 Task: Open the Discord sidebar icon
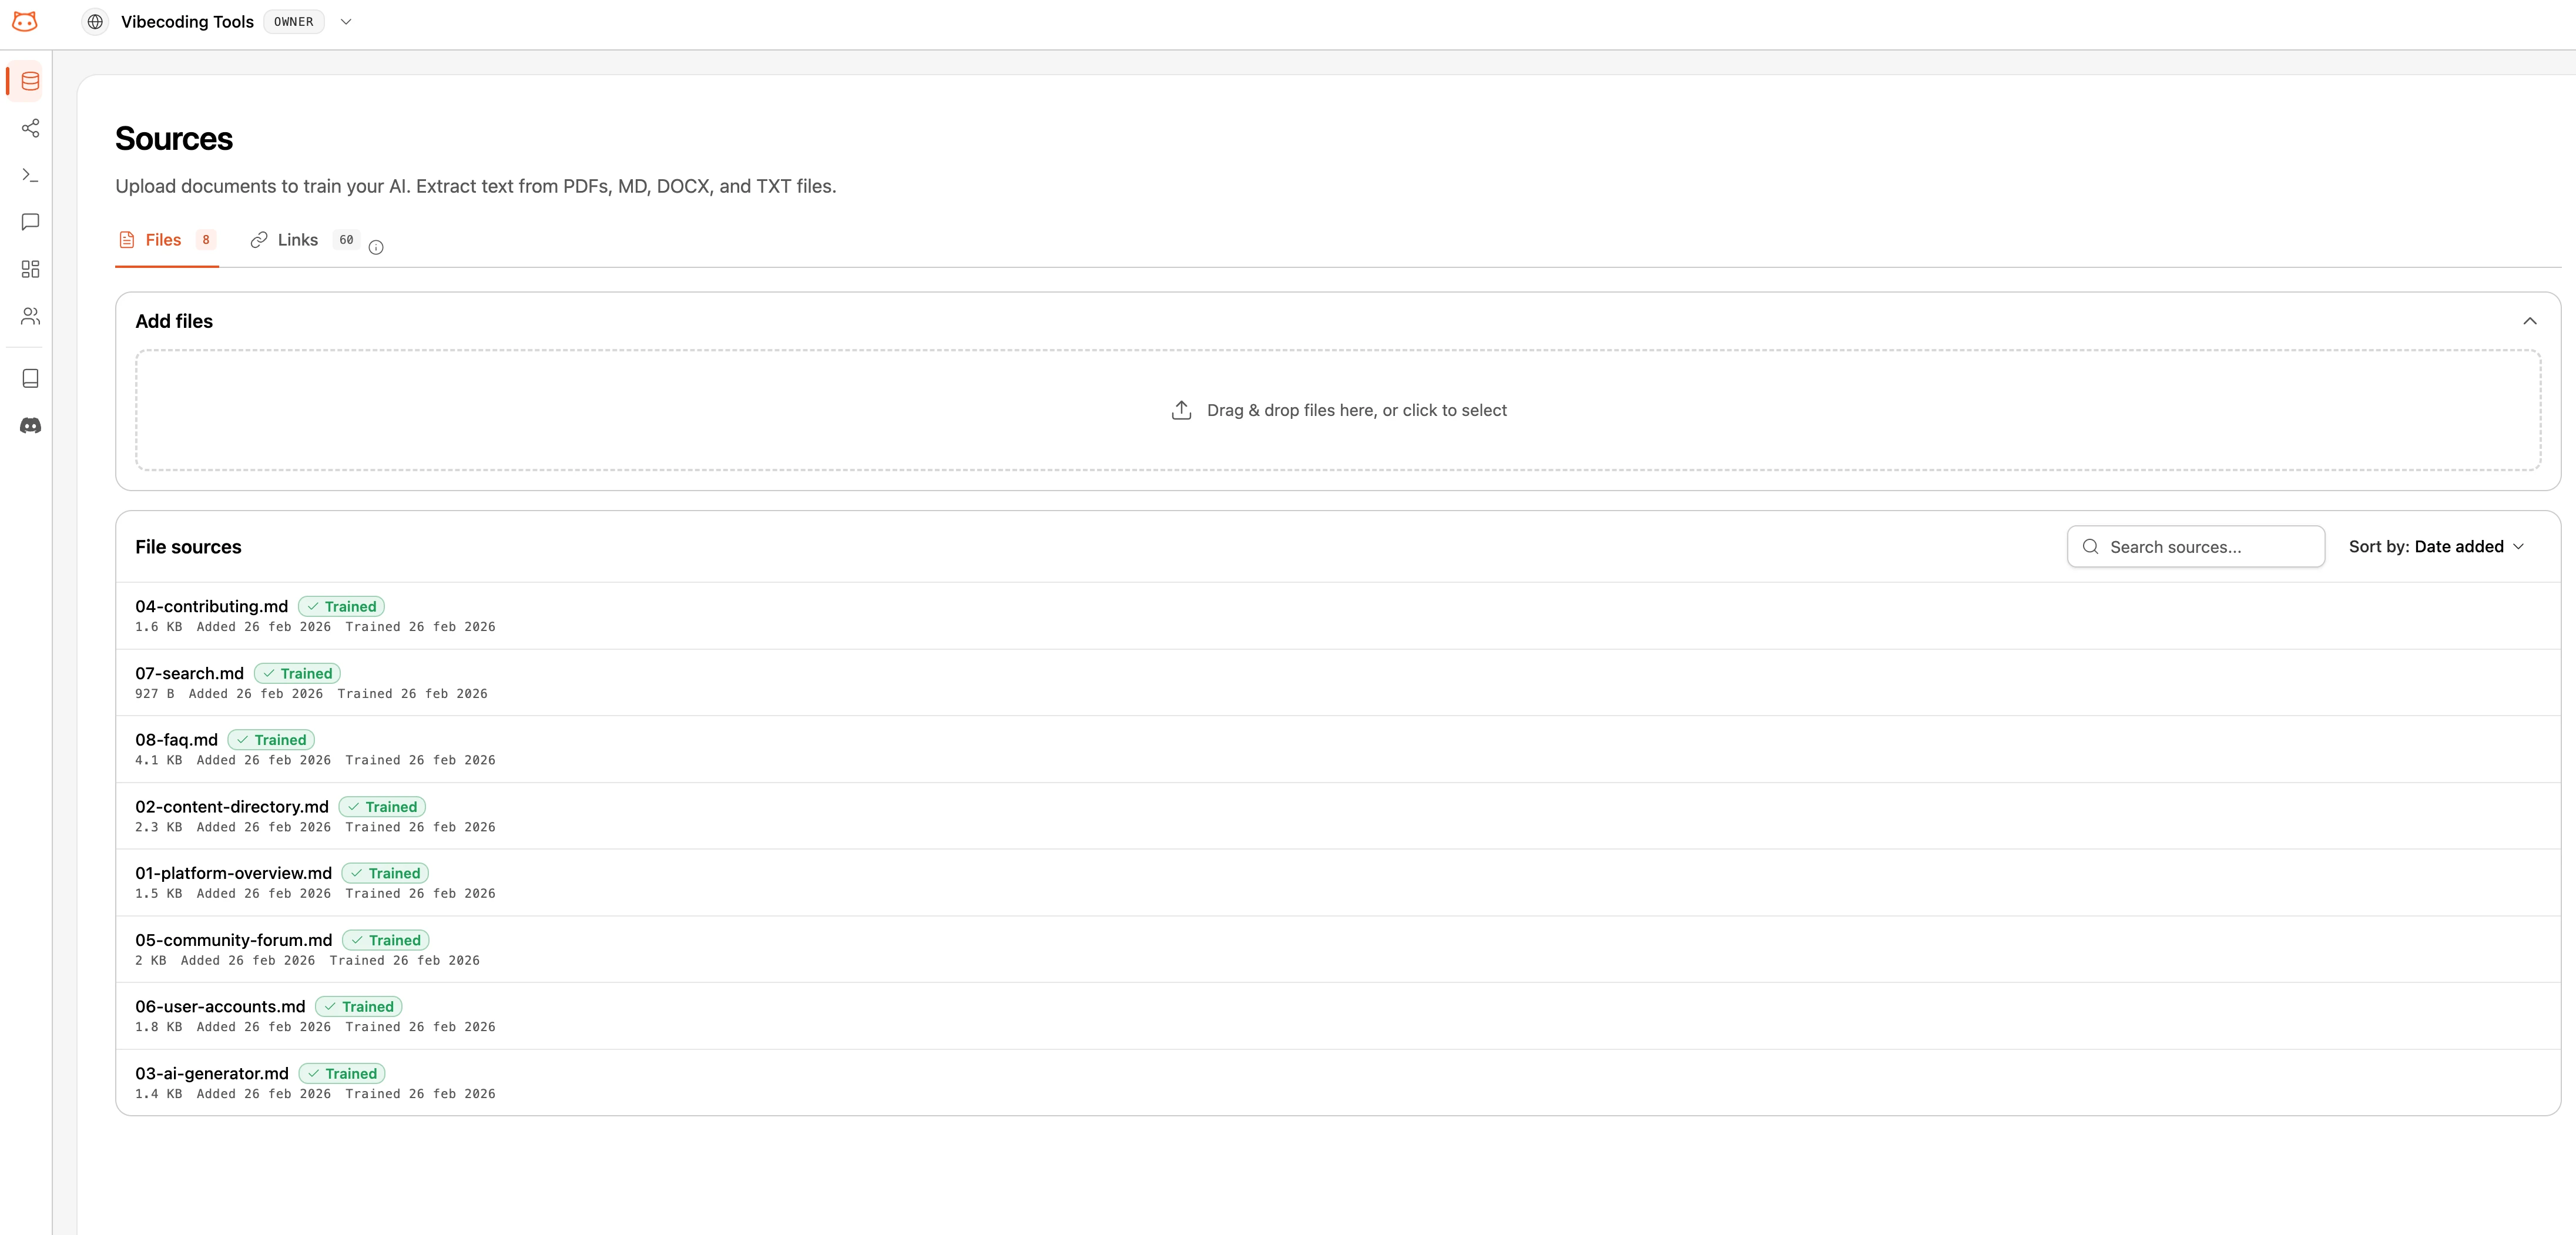(30, 426)
